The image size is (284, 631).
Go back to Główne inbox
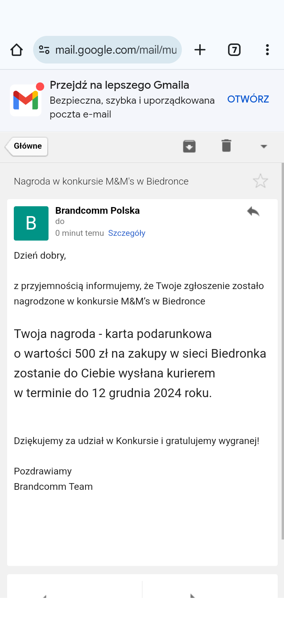pos(27,146)
